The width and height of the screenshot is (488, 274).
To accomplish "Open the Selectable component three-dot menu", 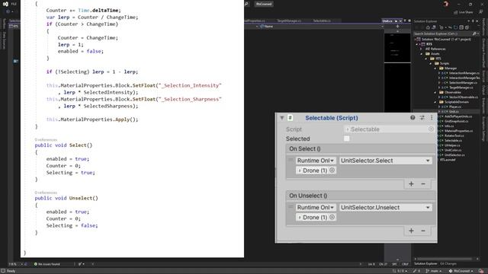I will click(432, 118).
